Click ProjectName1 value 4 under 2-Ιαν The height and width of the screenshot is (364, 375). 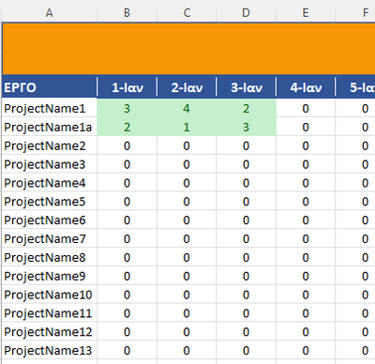pyautogui.click(x=187, y=108)
